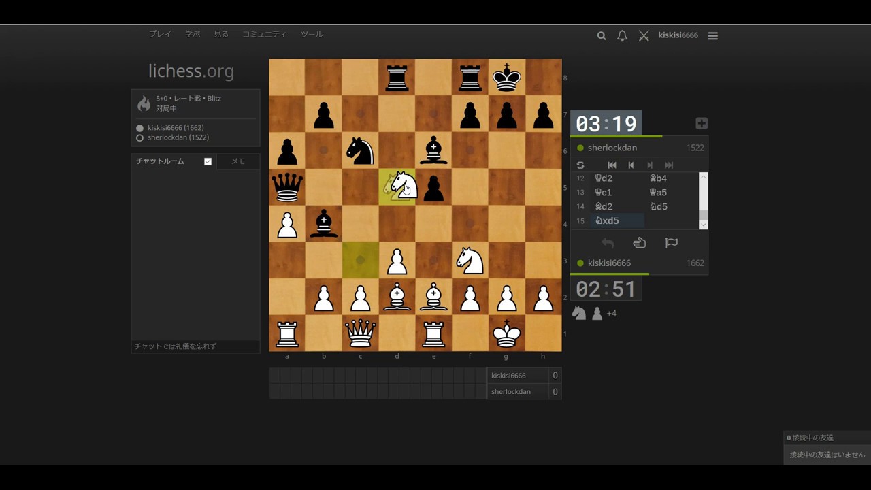Propose a takeback with the undo arrow
The height and width of the screenshot is (490, 871).
pyautogui.click(x=608, y=243)
